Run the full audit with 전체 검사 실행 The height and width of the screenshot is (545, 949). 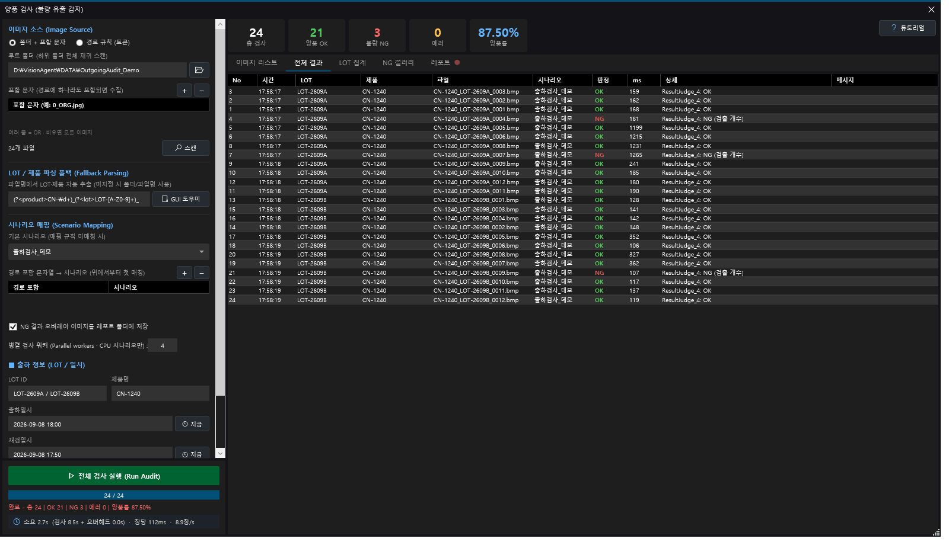[114, 476]
